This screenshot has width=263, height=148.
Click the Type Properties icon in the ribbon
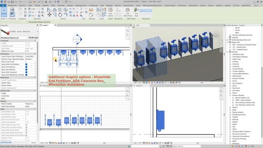point(12,9)
